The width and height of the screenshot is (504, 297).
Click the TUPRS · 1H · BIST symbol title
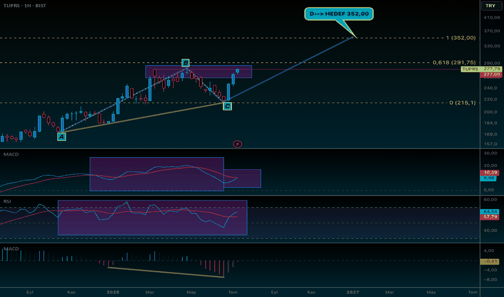click(x=25, y=6)
